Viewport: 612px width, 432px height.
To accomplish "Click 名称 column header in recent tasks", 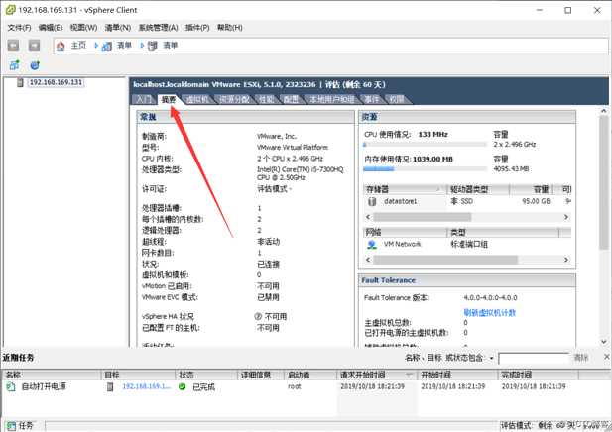I will [x=52, y=376].
